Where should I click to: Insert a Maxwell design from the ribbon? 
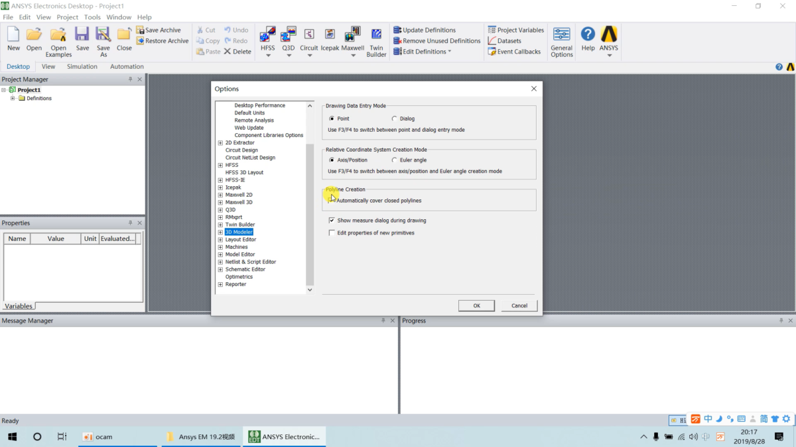point(353,38)
